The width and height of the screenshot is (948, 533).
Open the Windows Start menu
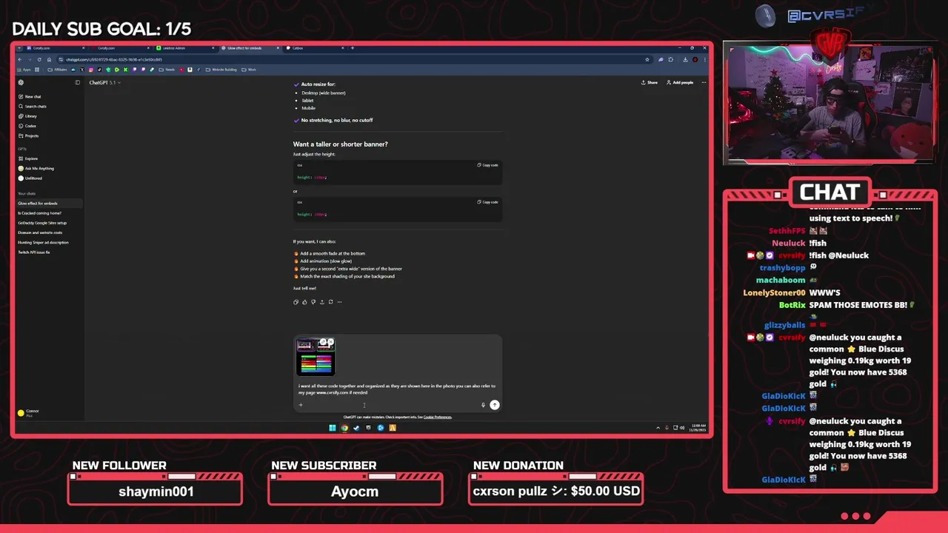pyautogui.click(x=333, y=427)
